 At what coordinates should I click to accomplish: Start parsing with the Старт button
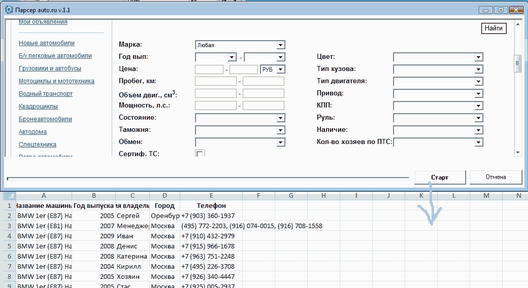(440, 177)
